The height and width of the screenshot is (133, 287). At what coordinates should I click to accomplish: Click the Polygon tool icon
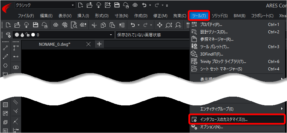[x=5, y=66]
